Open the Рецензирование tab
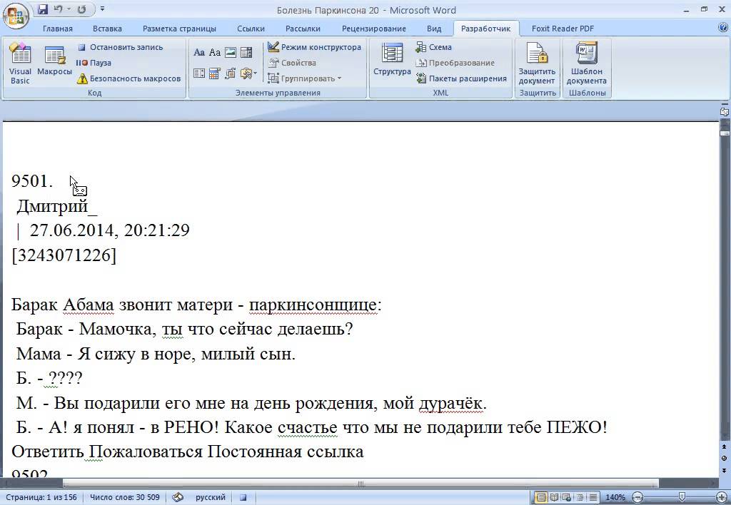The width and height of the screenshot is (731, 505). [x=374, y=29]
